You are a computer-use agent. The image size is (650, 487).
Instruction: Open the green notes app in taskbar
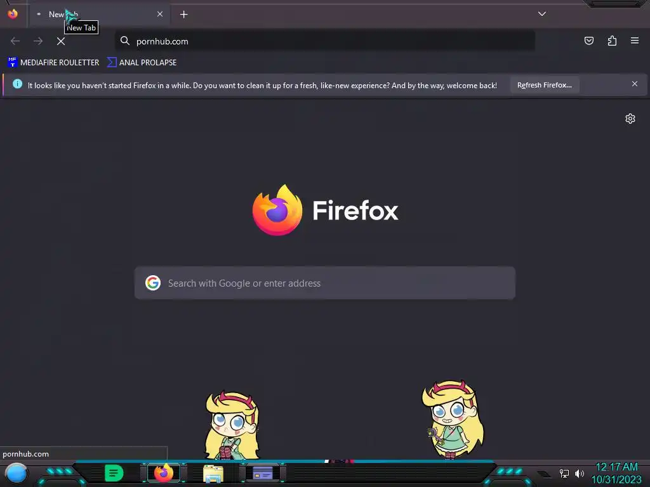114,473
